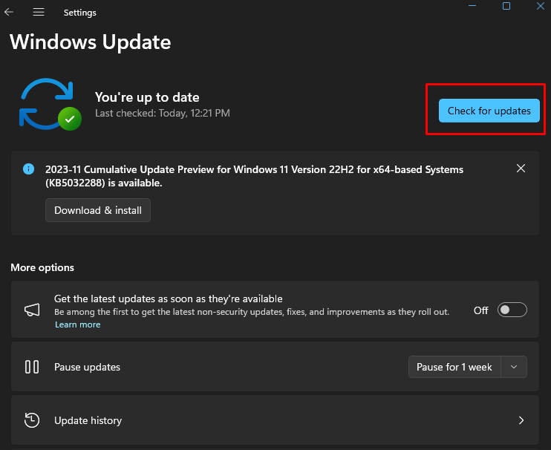Open the Update history row
Screen dimensions: 551x450
[x=275, y=420]
